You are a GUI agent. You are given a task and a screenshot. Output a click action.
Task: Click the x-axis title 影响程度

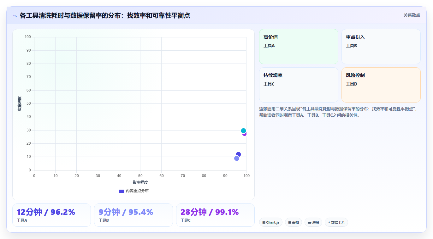coord(140,182)
